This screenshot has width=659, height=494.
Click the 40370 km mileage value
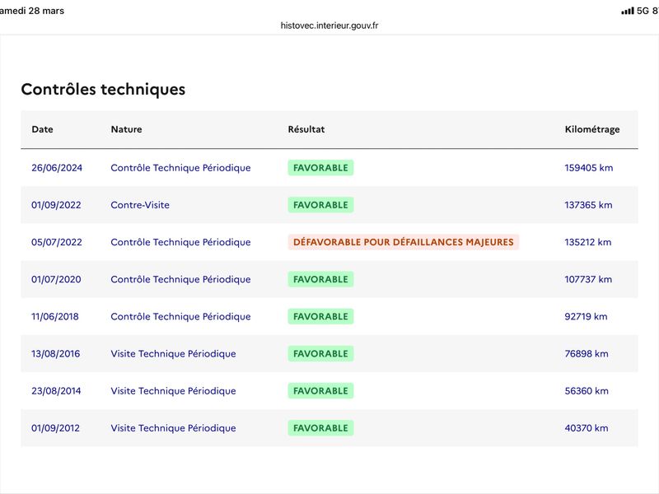[586, 428]
